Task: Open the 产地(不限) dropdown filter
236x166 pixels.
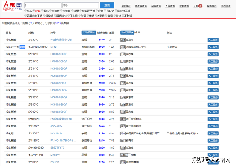Action: click(x=88, y=33)
